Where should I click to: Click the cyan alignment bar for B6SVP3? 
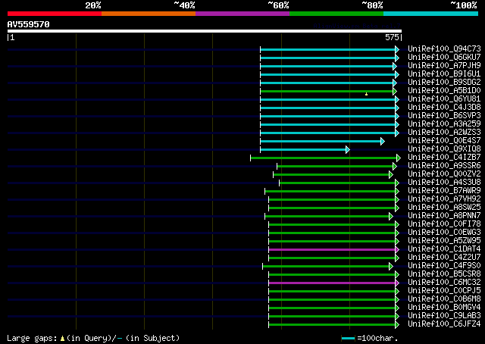tap(328, 117)
